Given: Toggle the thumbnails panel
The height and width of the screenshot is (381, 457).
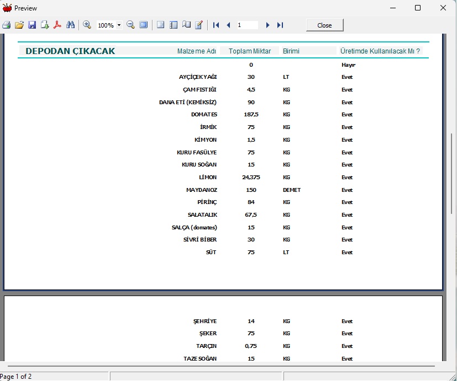Looking at the screenshot, I should tap(174, 25).
